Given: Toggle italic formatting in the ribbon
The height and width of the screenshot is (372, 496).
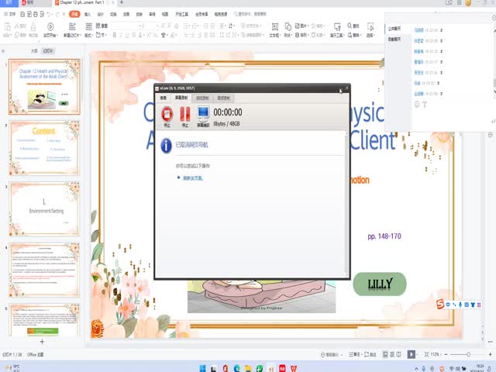Looking at the screenshot, I should pos(122,35).
